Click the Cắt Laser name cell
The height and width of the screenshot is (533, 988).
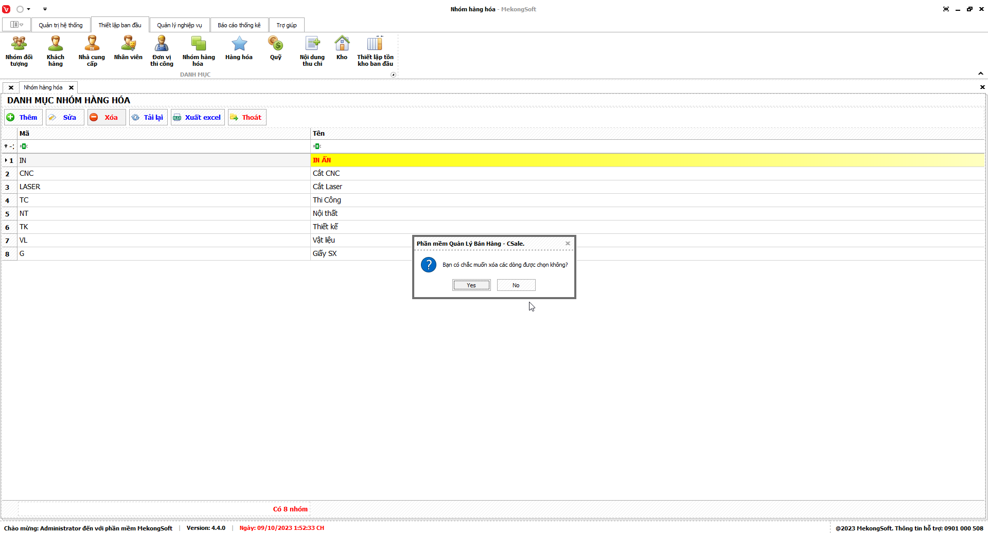coord(647,187)
